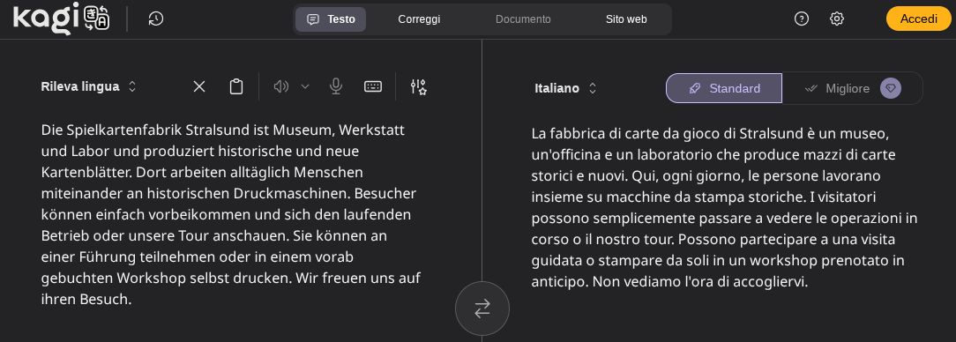Click the Italian translated text output
Viewport: 956px width, 342px height.
(725, 208)
